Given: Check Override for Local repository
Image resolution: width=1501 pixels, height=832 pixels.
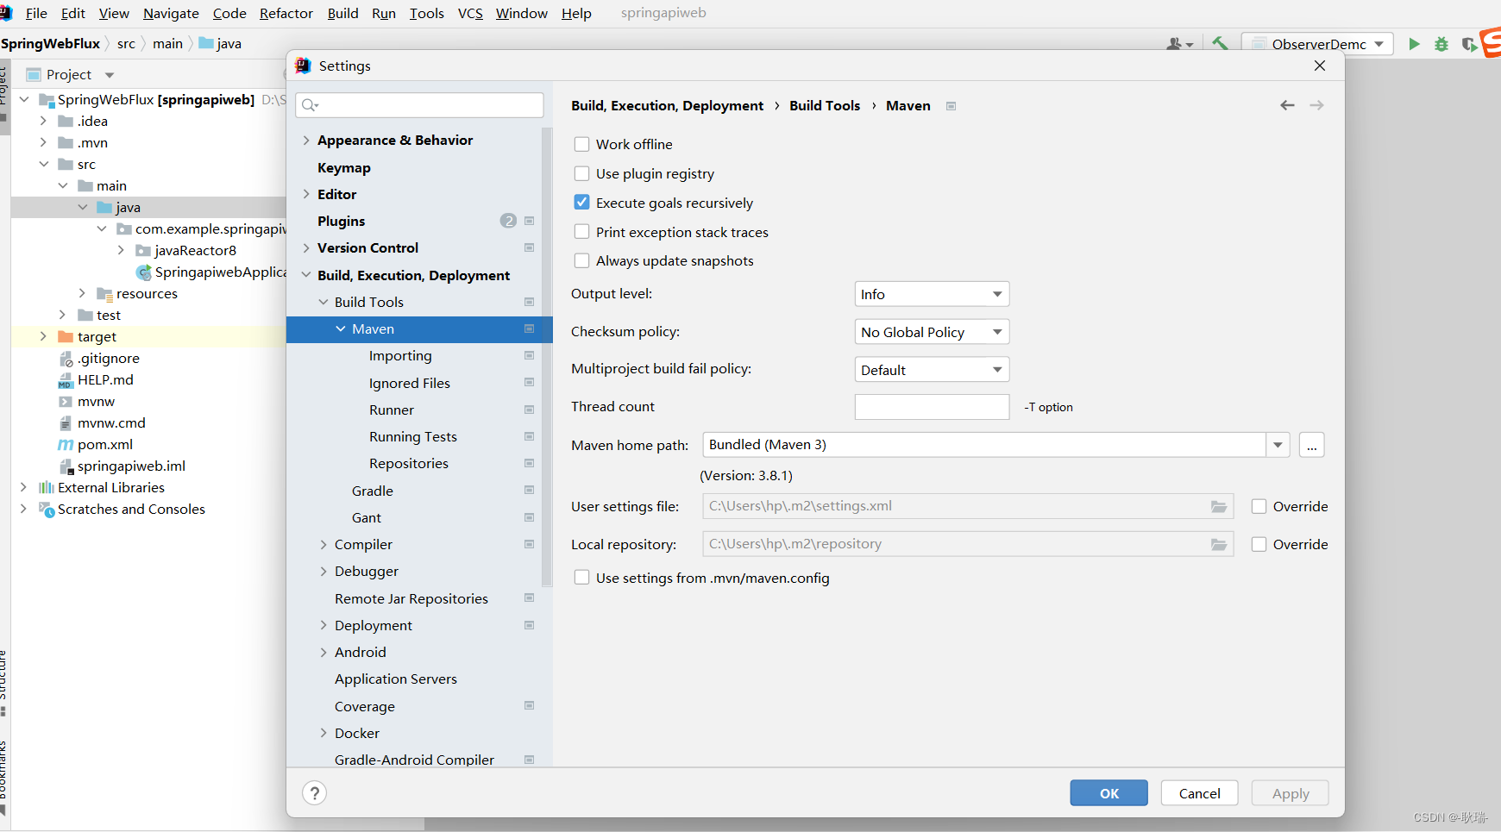Looking at the screenshot, I should click(1259, 544).
